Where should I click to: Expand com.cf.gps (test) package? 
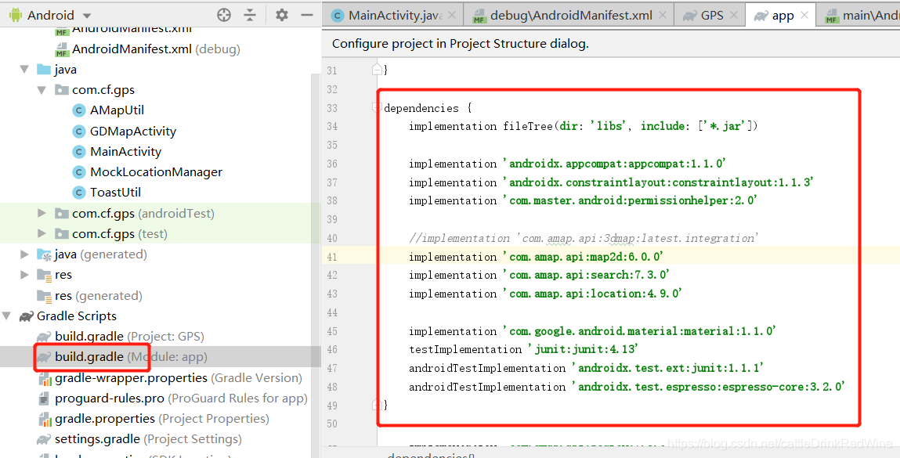42,233
